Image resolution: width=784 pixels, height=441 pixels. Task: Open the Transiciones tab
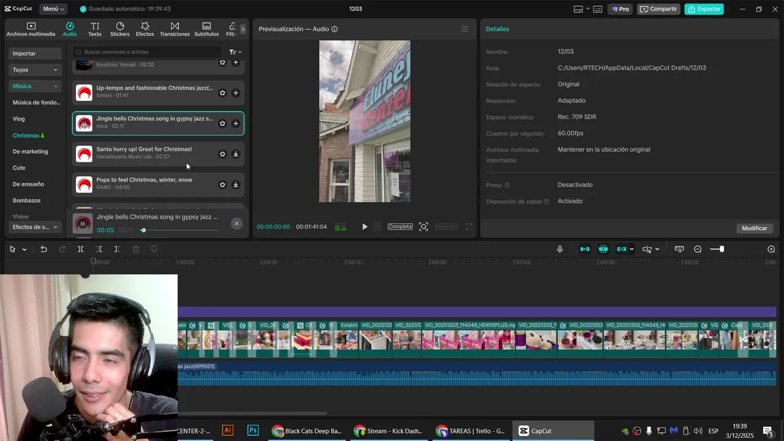click(175, 29)
